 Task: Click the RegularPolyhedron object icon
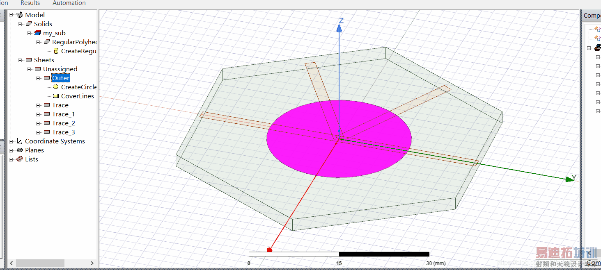click(x=47, y=42)
